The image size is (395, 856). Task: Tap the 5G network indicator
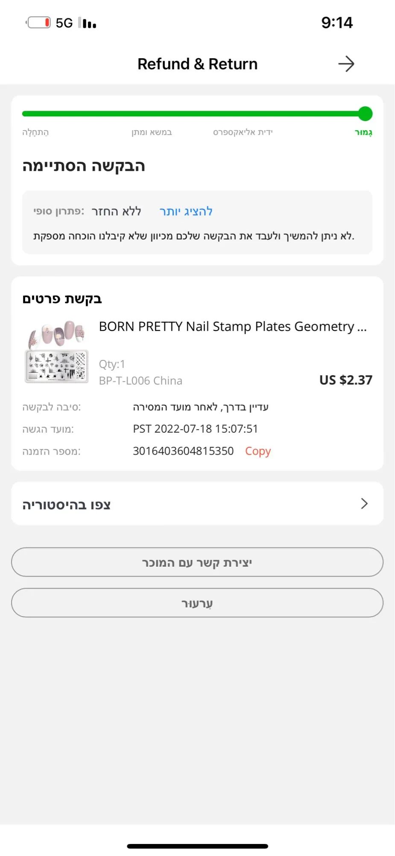click(64, 23)
